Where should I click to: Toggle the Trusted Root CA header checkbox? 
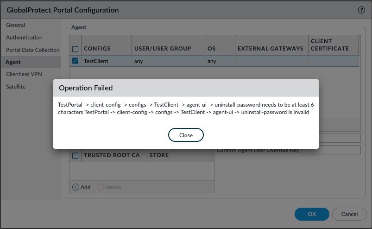76,156
